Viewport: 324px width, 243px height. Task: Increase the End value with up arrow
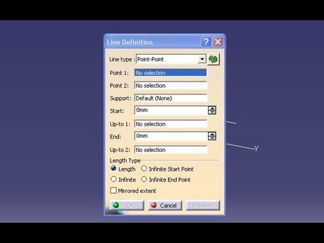[212, 134]
